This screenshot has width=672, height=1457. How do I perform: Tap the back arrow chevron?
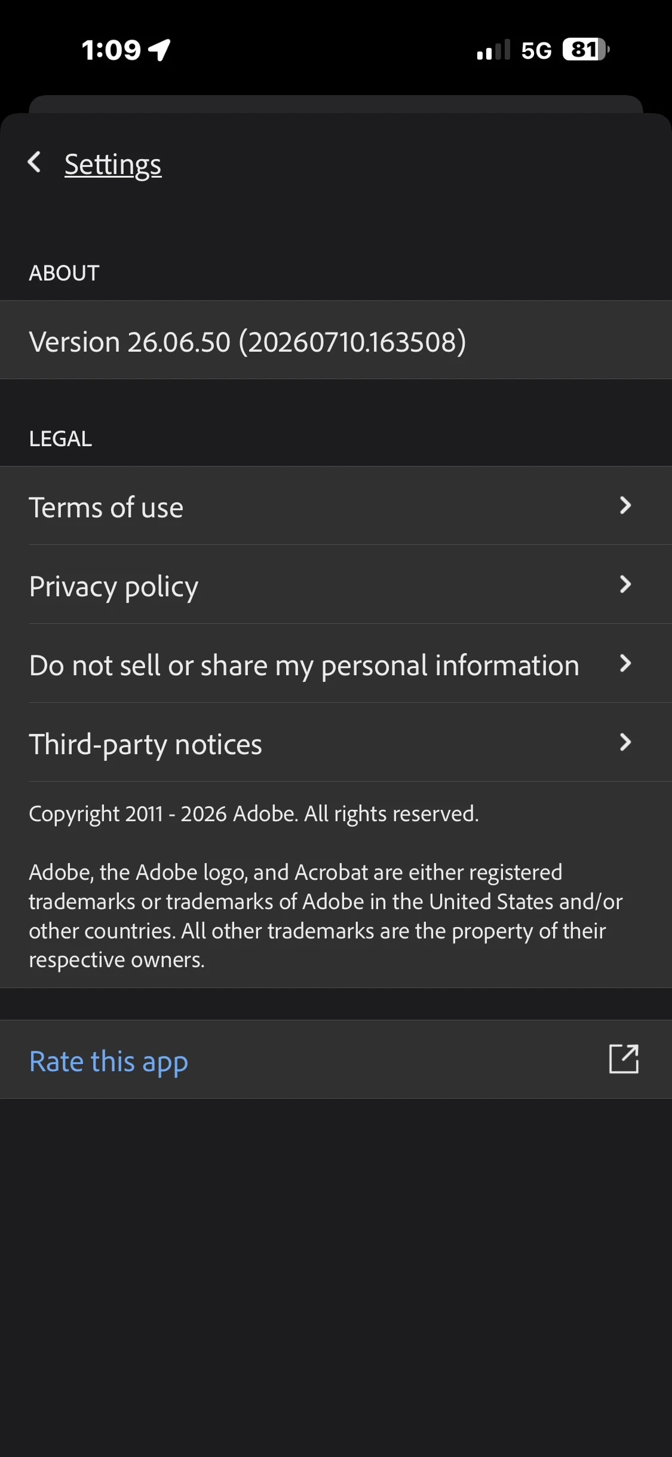pos(35,162)
